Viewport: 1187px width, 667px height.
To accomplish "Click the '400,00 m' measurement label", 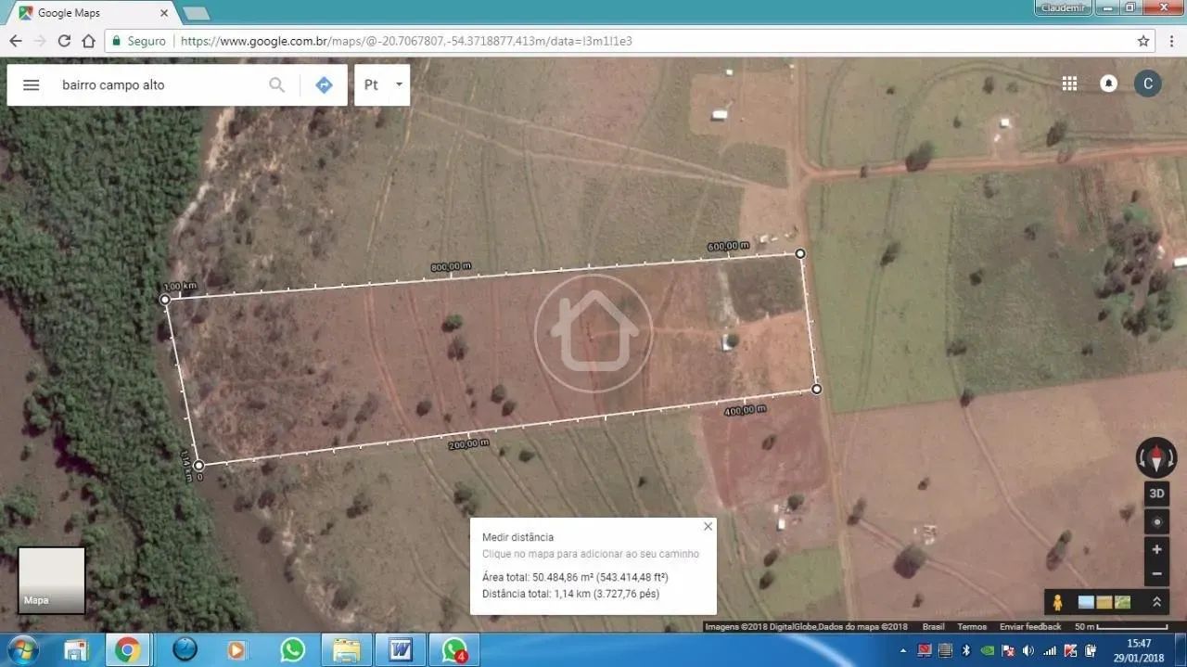I will 745,410.
